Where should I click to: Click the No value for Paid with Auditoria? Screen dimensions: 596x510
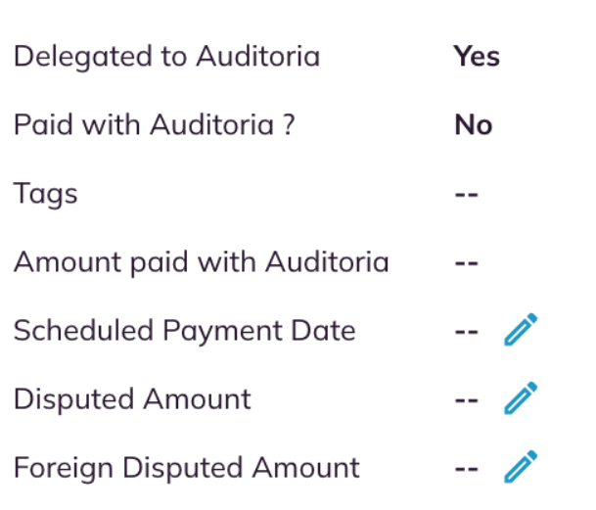pos(474,124)
